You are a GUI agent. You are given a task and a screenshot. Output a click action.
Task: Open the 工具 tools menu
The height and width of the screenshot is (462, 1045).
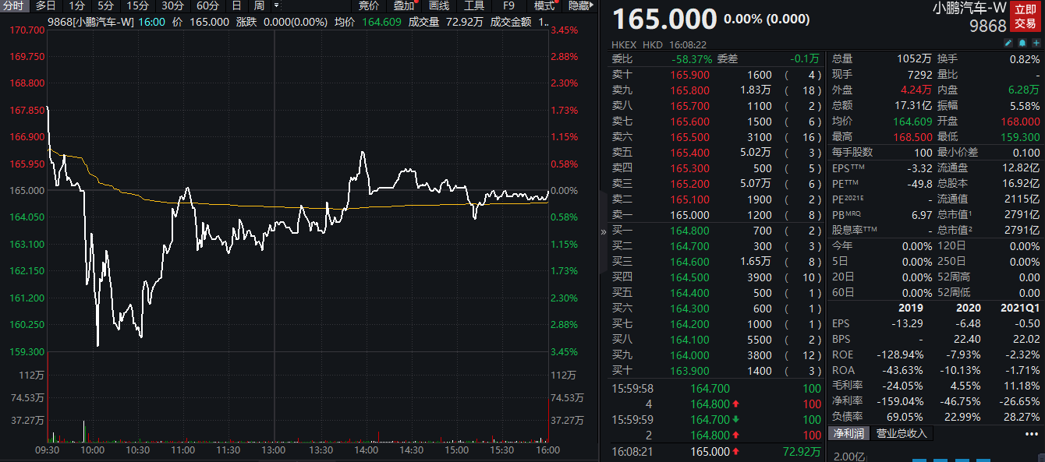[474, 5]
